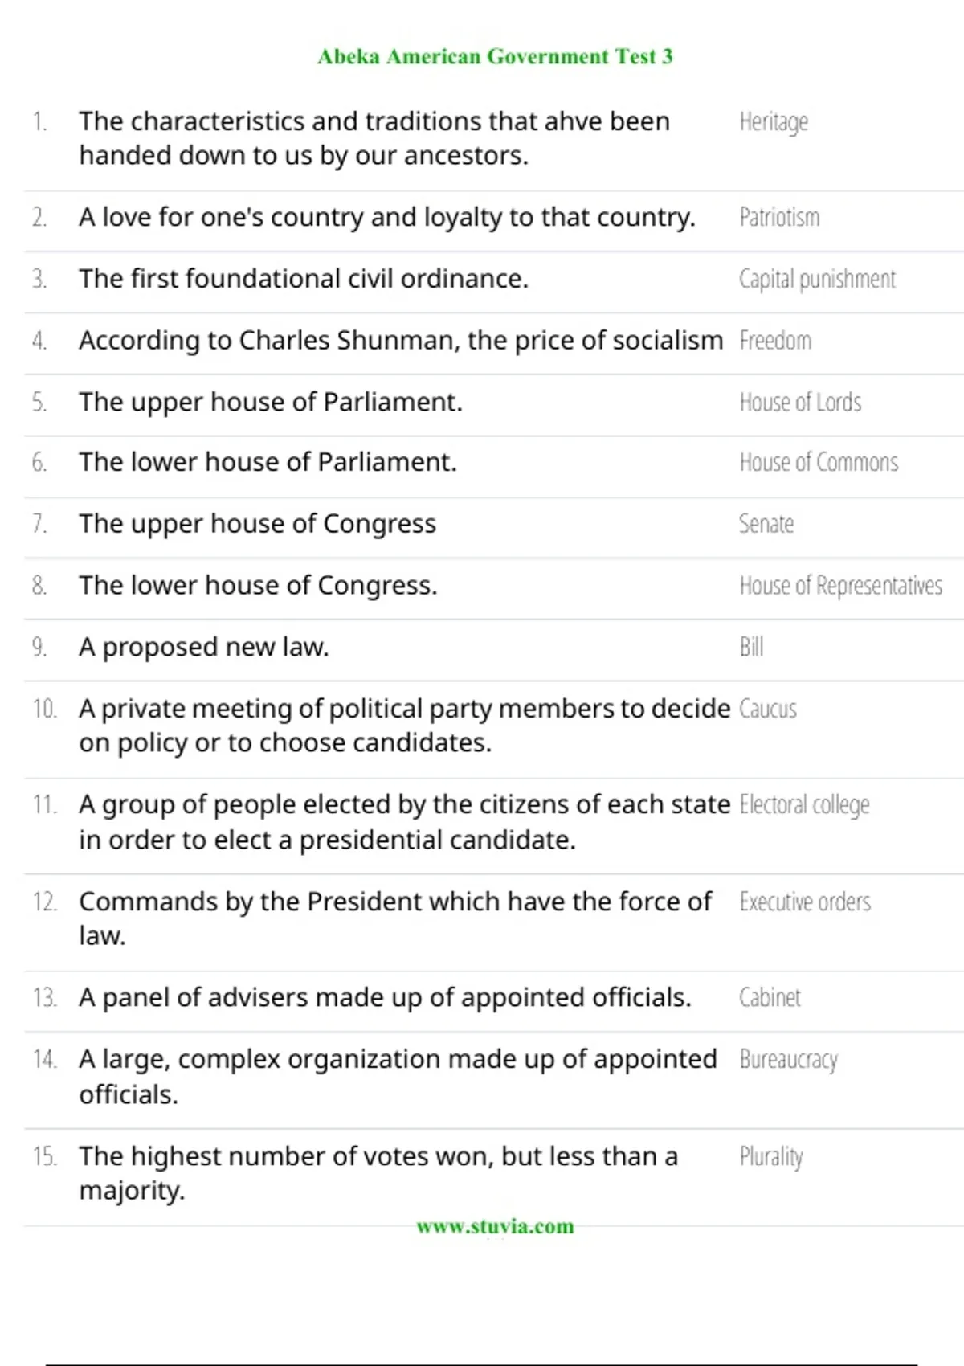Select the House of Lords answer

[800, 402]
